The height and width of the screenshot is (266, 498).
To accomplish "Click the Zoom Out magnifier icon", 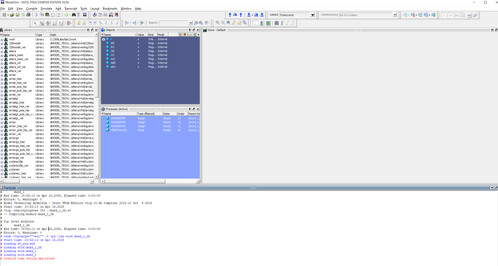I will click(x=223, y=22).
